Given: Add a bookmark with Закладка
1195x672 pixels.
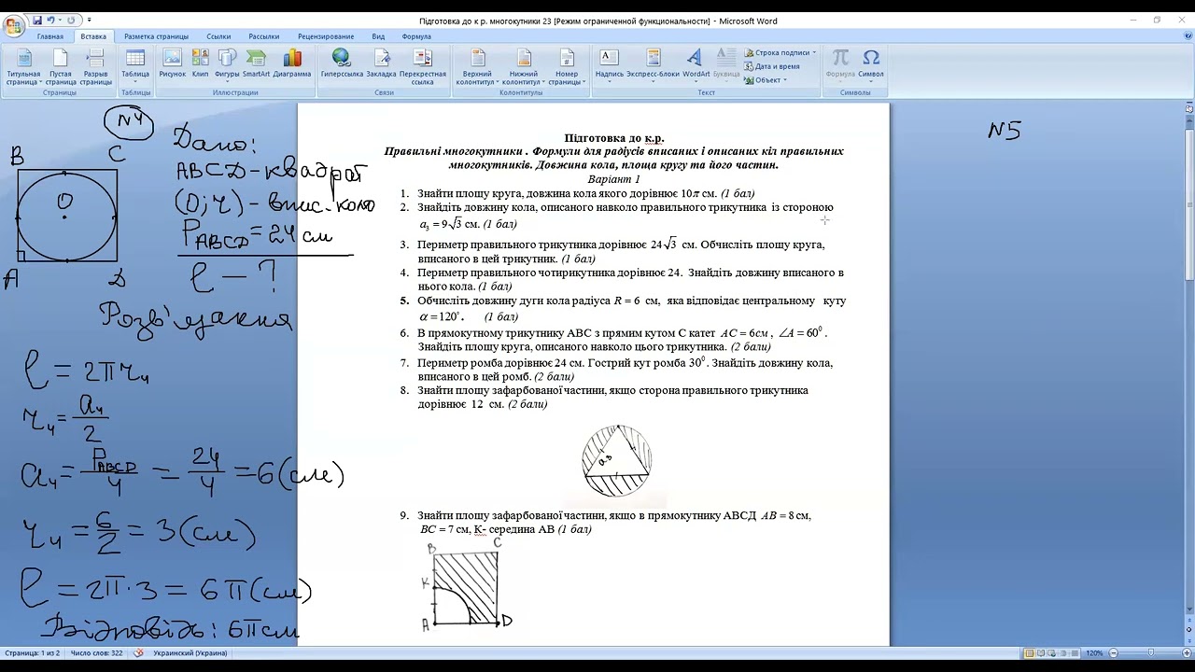Looking at the screenshot, I should [x=381, y=63].
